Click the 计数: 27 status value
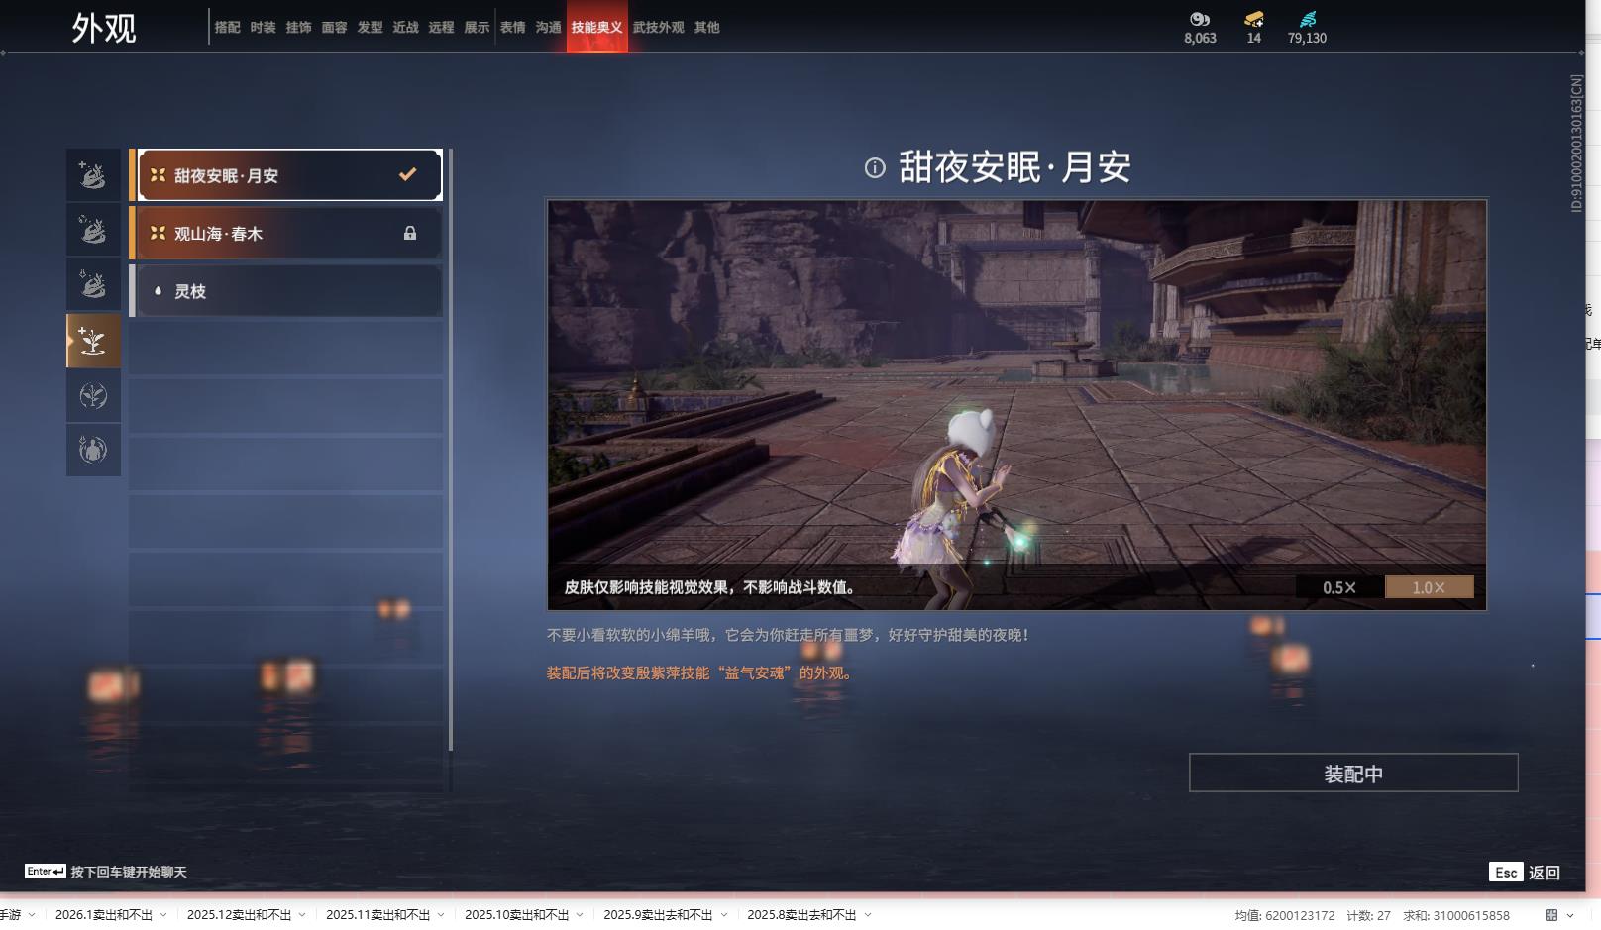 coord(1368,916)
